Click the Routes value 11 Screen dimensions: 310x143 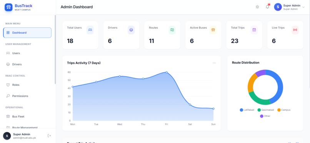pos(152,41)
